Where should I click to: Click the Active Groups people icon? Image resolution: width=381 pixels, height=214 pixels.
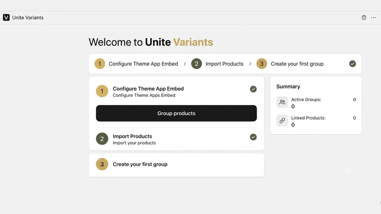[x=282, y=102]
